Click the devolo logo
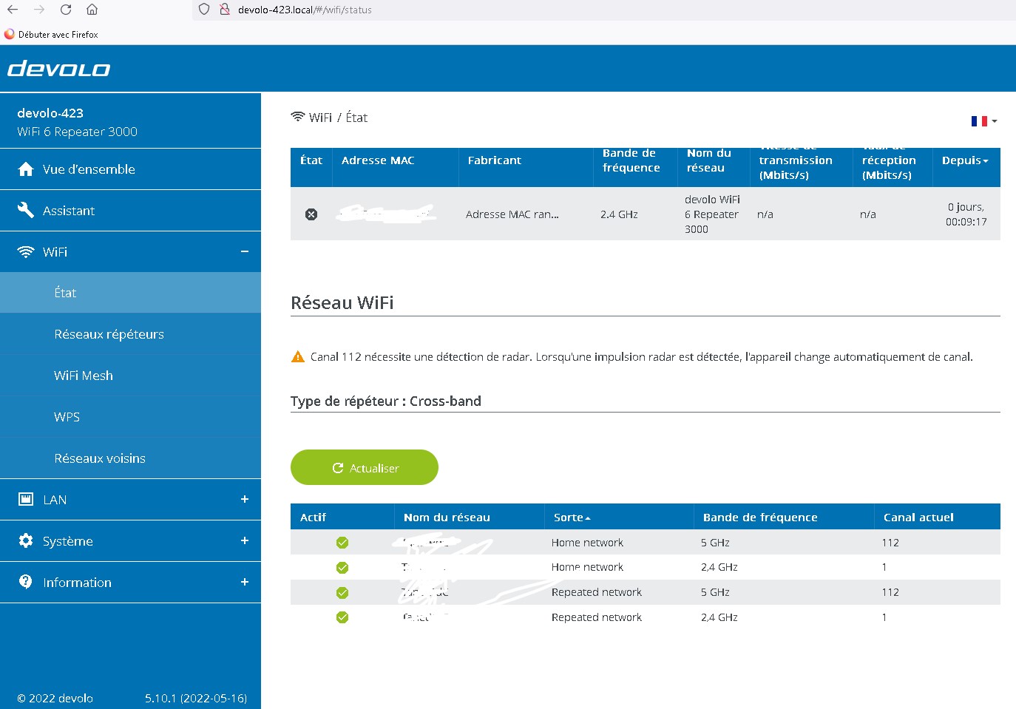 58,69
